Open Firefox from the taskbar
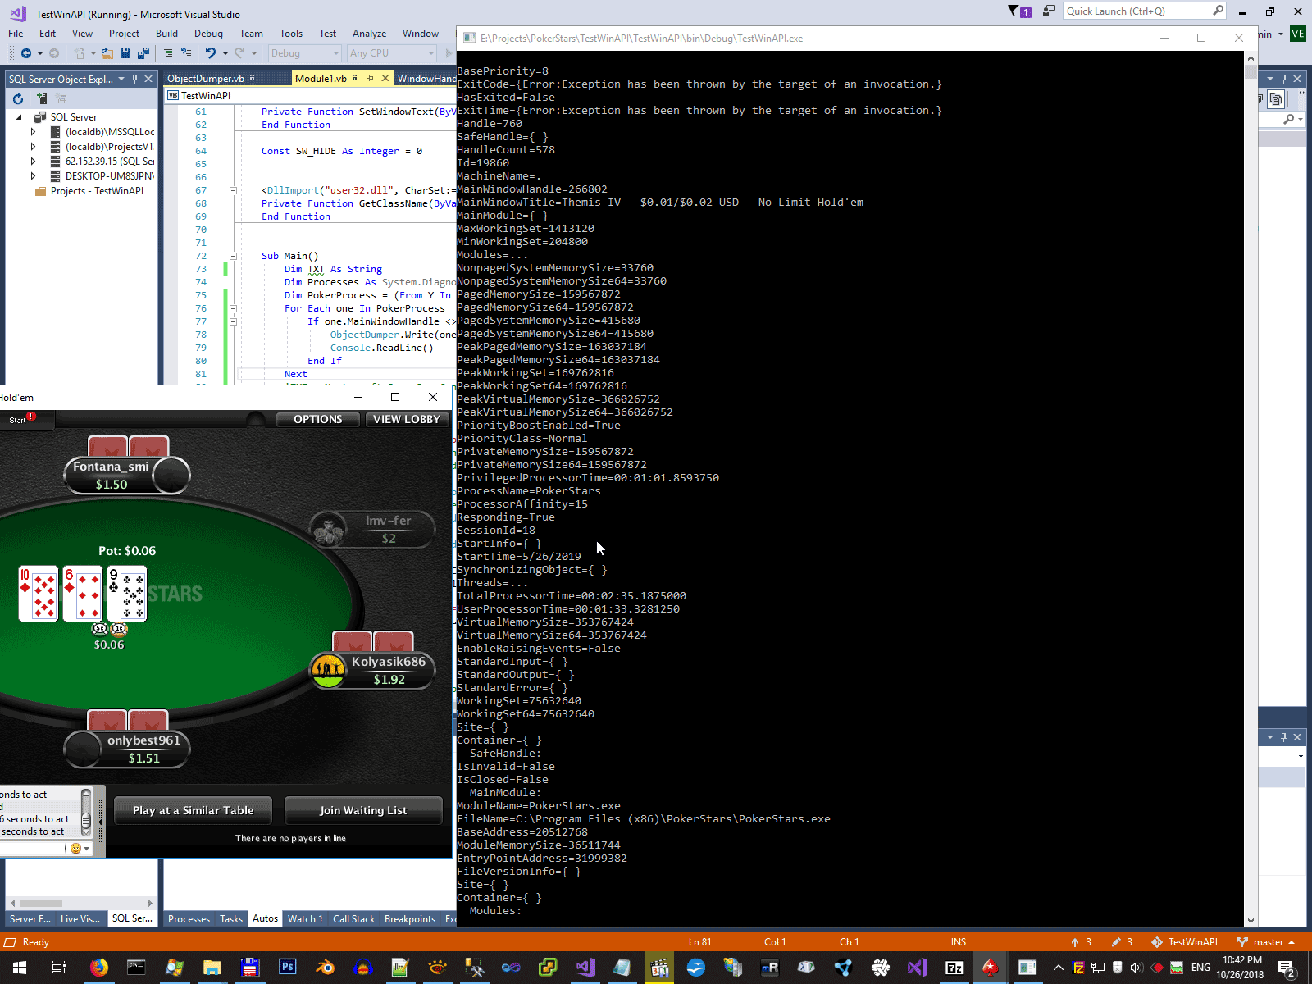The height and width of the screenshot is (984, 1312). pos(98,968)
